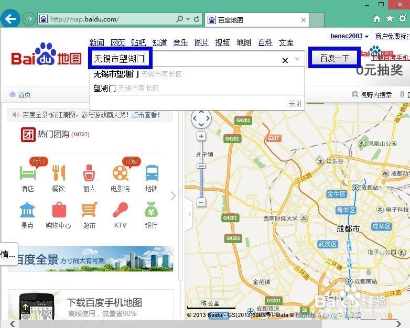This screenshot has height=328, width=410.
Task: Select the KTV category icon
Action: point(120,210)
